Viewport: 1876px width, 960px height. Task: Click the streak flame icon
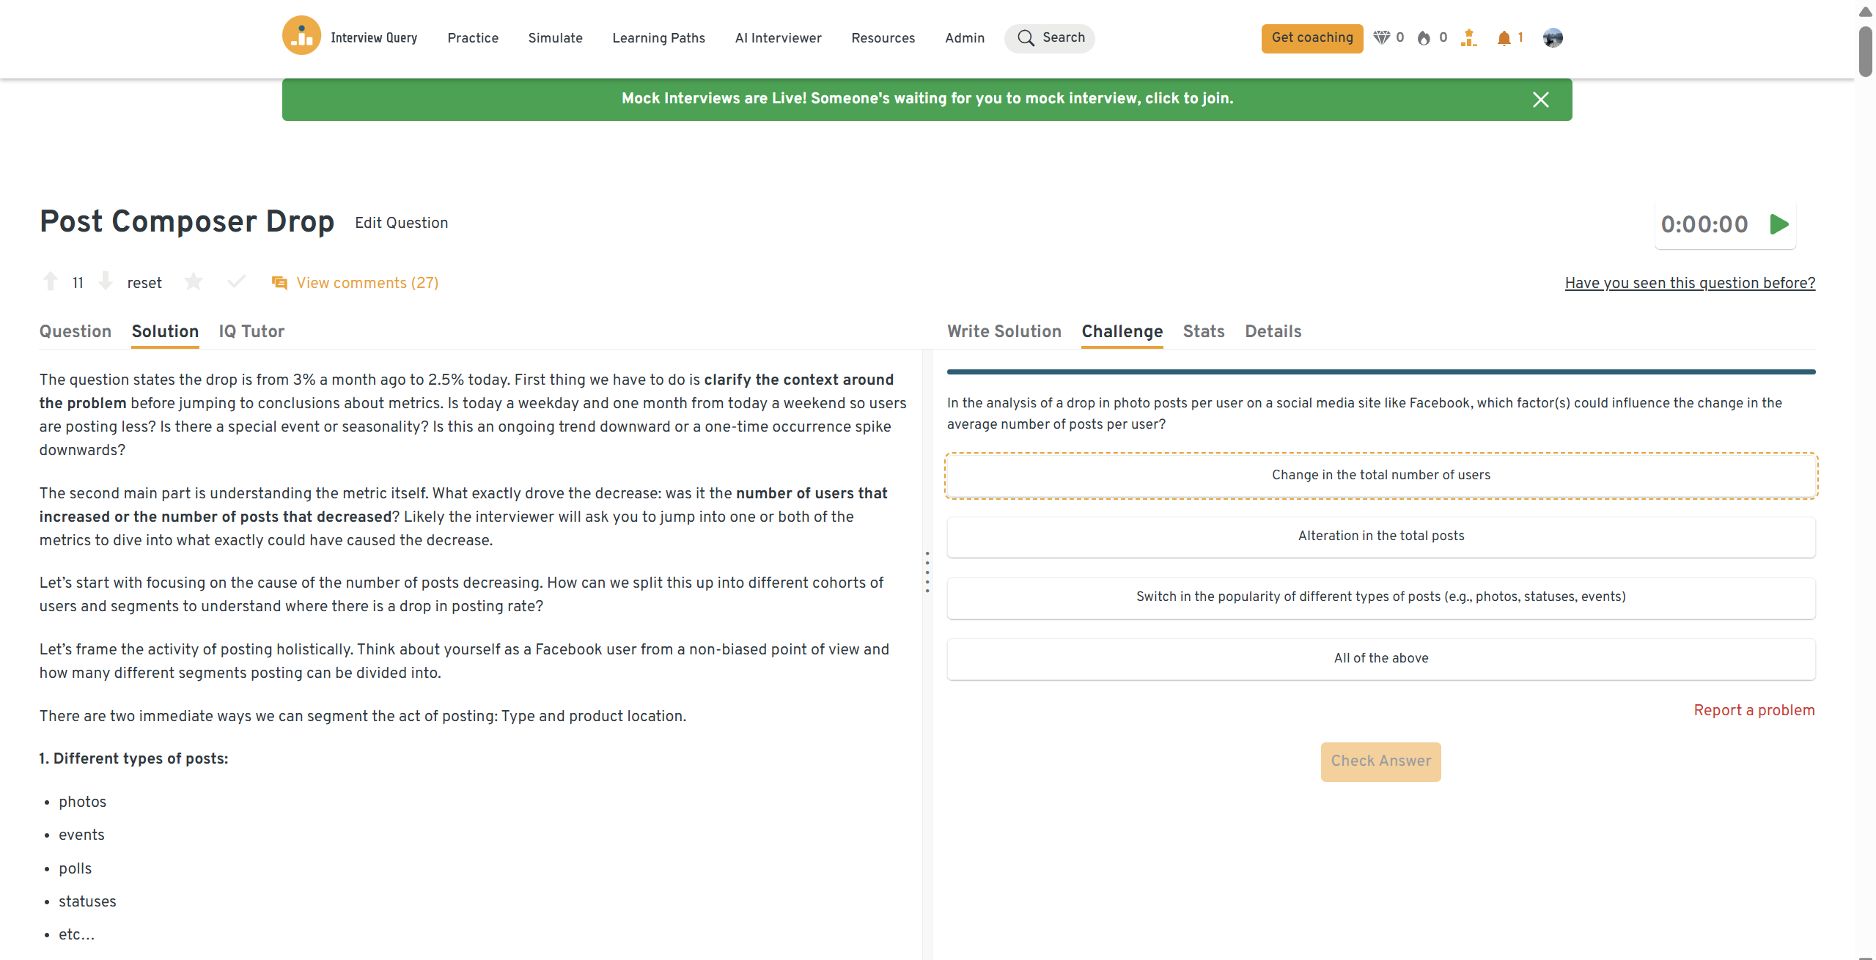click(1424, 38)
